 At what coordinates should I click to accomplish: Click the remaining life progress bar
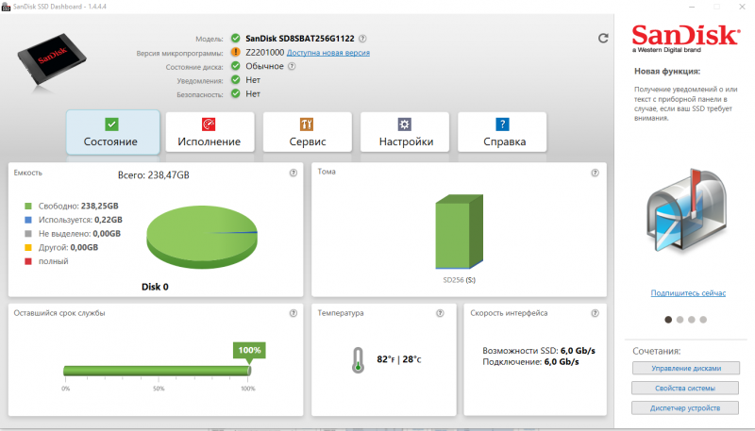coord(157,371)
